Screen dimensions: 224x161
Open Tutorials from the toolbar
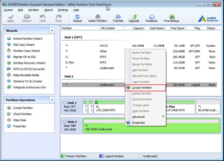click(118, 19)
